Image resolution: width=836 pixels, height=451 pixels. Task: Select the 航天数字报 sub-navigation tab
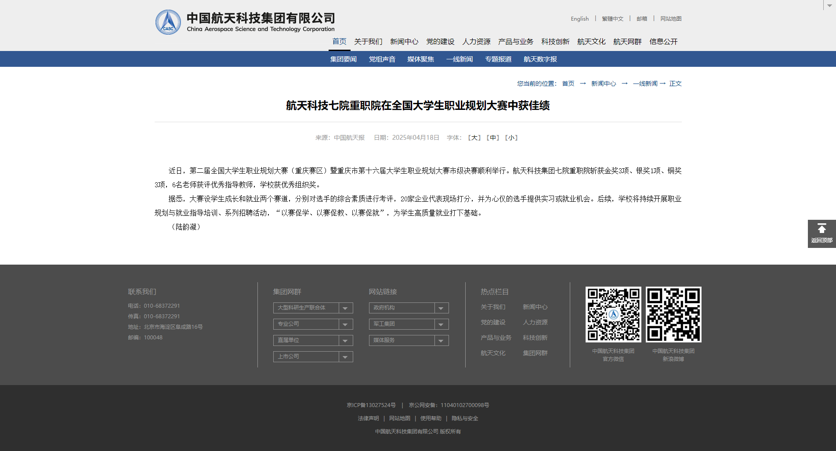pos(540,59)
